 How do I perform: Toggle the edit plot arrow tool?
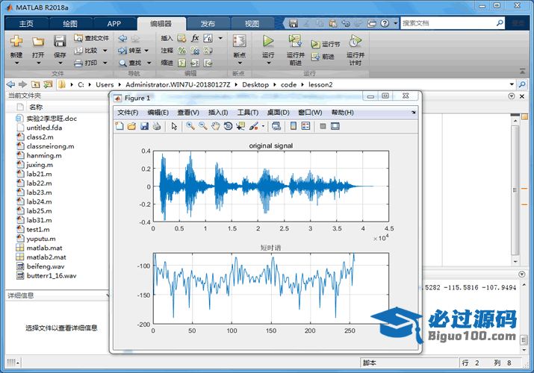(174, 126)
